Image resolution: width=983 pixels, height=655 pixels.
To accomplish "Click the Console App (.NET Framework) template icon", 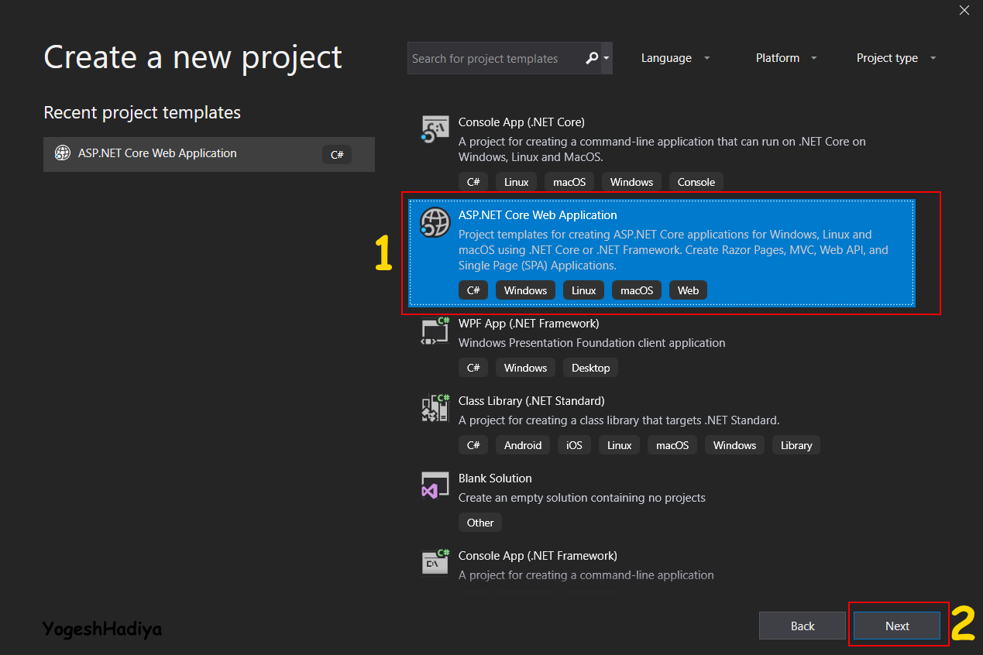I will coord(435,563).
